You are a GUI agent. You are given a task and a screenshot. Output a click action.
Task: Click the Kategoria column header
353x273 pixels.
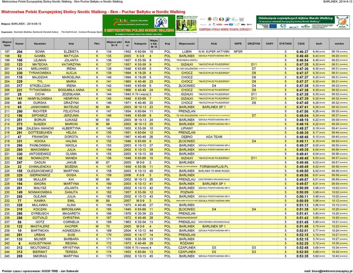tap(140, 44)
